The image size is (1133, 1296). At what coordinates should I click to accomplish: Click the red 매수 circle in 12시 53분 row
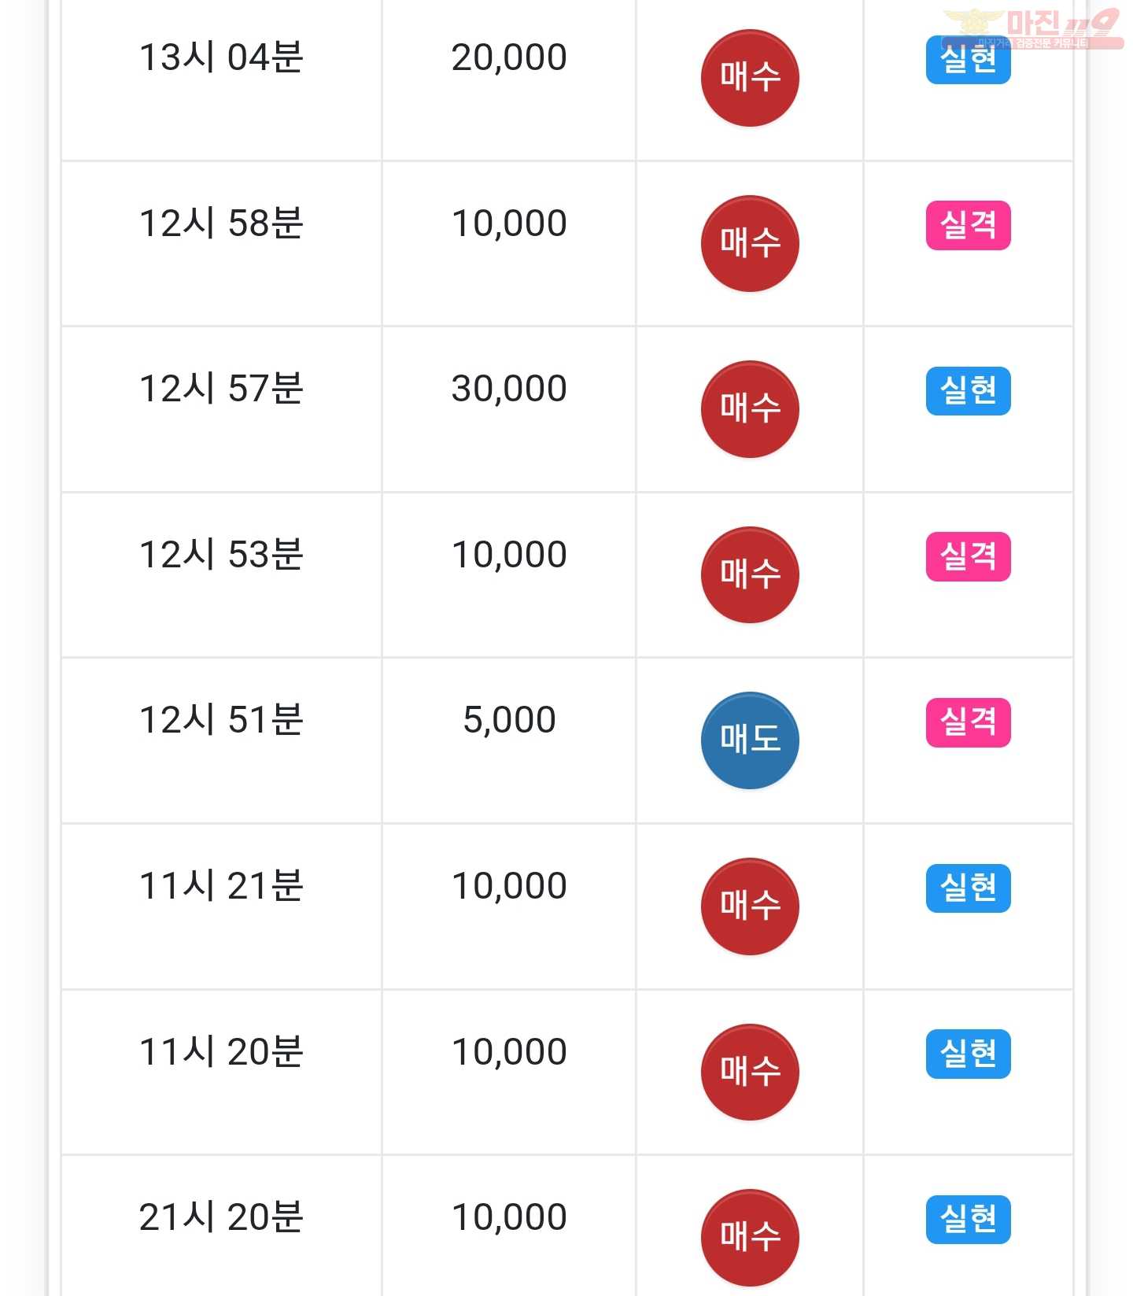point(750,575)
